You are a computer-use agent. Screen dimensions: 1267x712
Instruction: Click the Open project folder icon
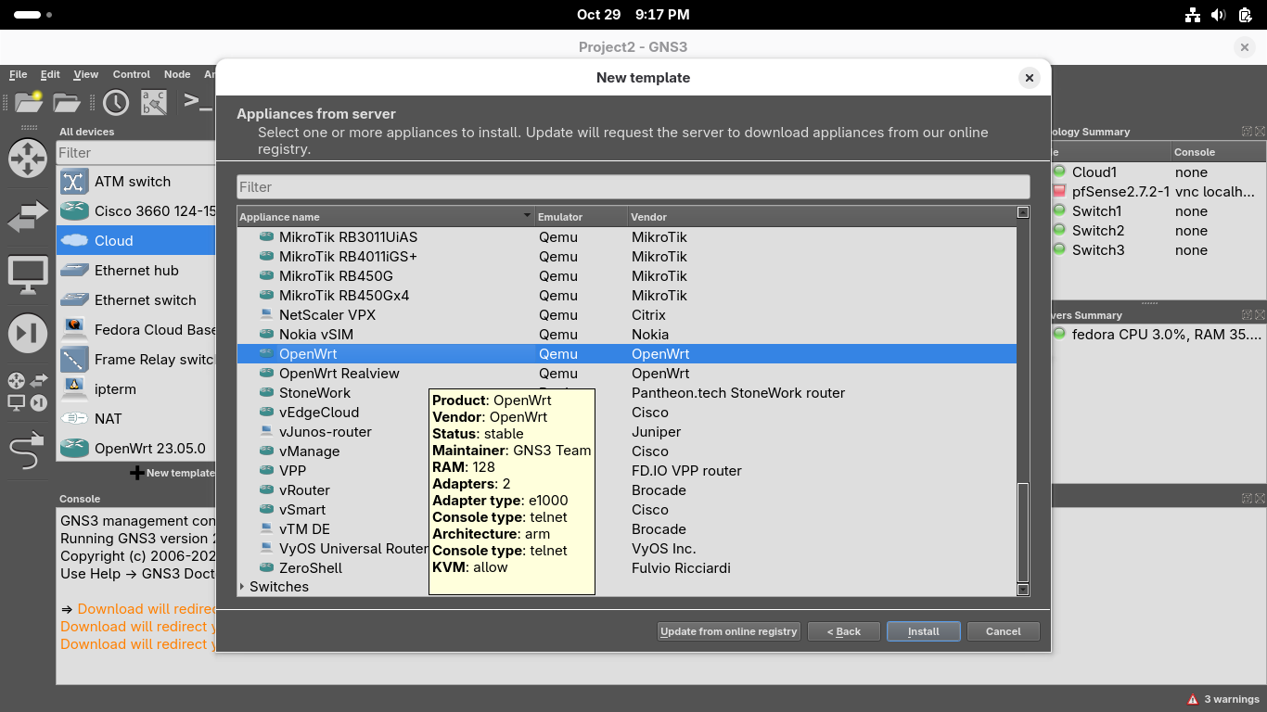tap(67, 102)
